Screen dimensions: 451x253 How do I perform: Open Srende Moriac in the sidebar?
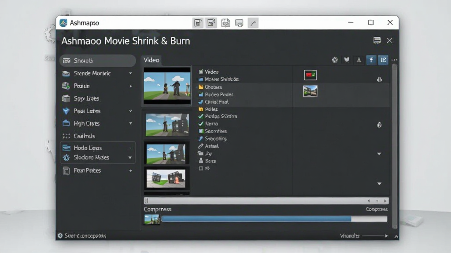click(x=97, y=73)
